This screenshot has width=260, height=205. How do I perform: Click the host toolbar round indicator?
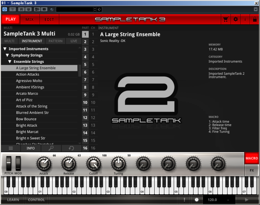[52, 9]
